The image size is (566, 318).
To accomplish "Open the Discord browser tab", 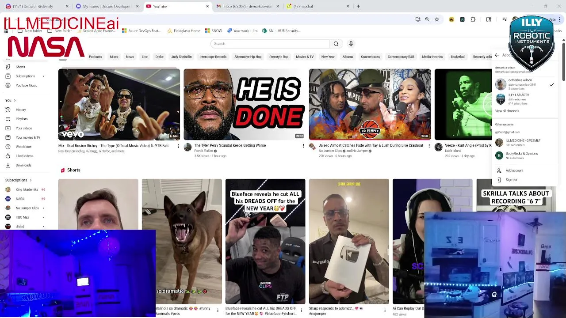I will [36, 6].
